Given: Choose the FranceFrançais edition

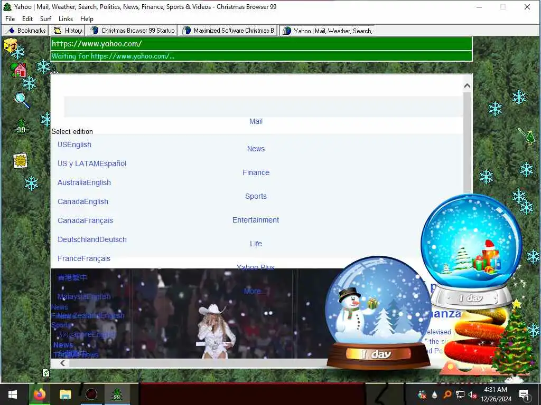Looking at the screenshot, I should (x=84, y=258).
